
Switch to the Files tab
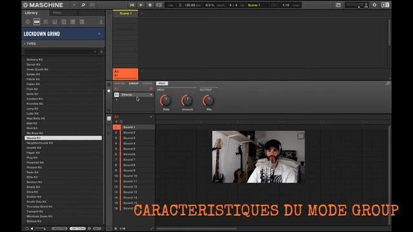click(57, 13)
